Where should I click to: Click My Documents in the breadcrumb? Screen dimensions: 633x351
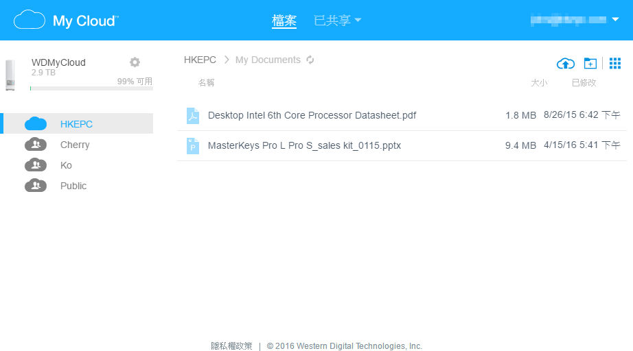[x=268, y=60]
